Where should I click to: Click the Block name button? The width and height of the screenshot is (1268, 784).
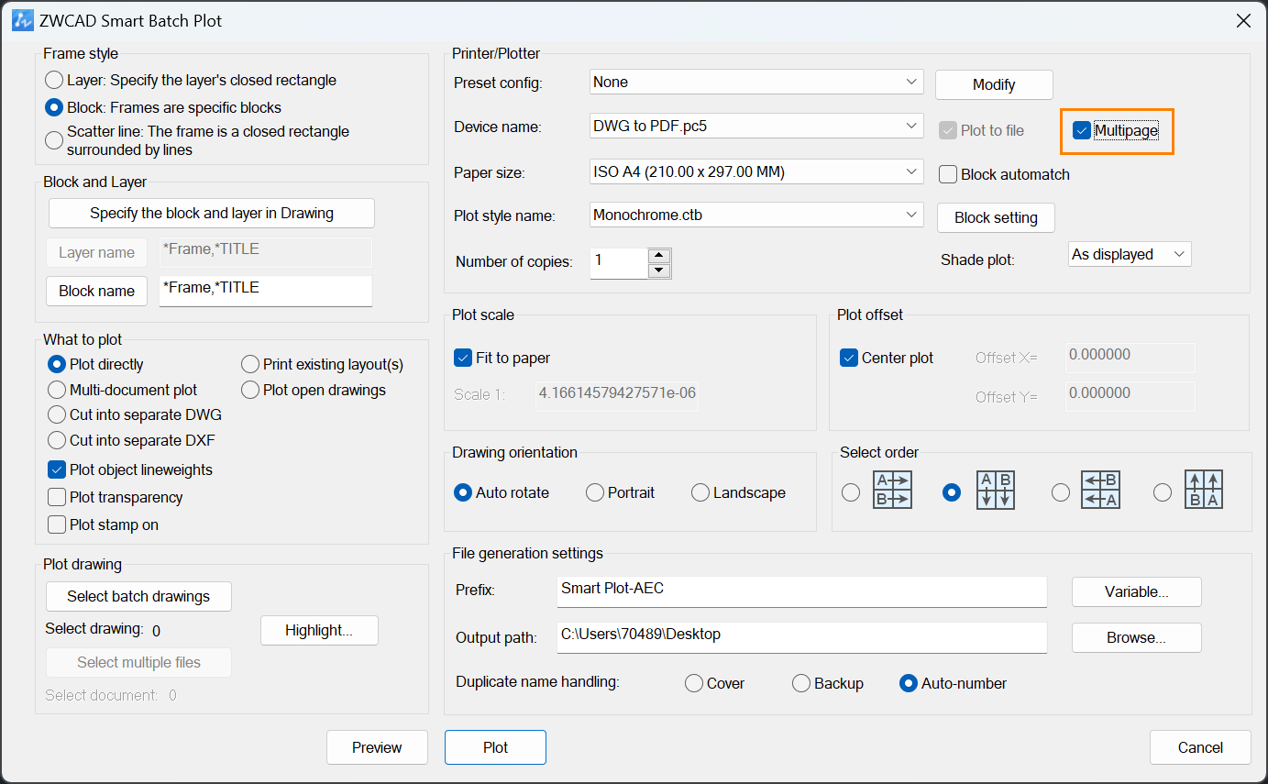[x=97, y=291]
